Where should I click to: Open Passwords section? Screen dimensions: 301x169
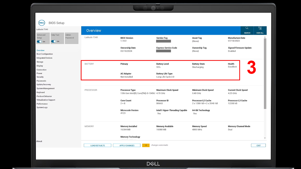(41, 81)
